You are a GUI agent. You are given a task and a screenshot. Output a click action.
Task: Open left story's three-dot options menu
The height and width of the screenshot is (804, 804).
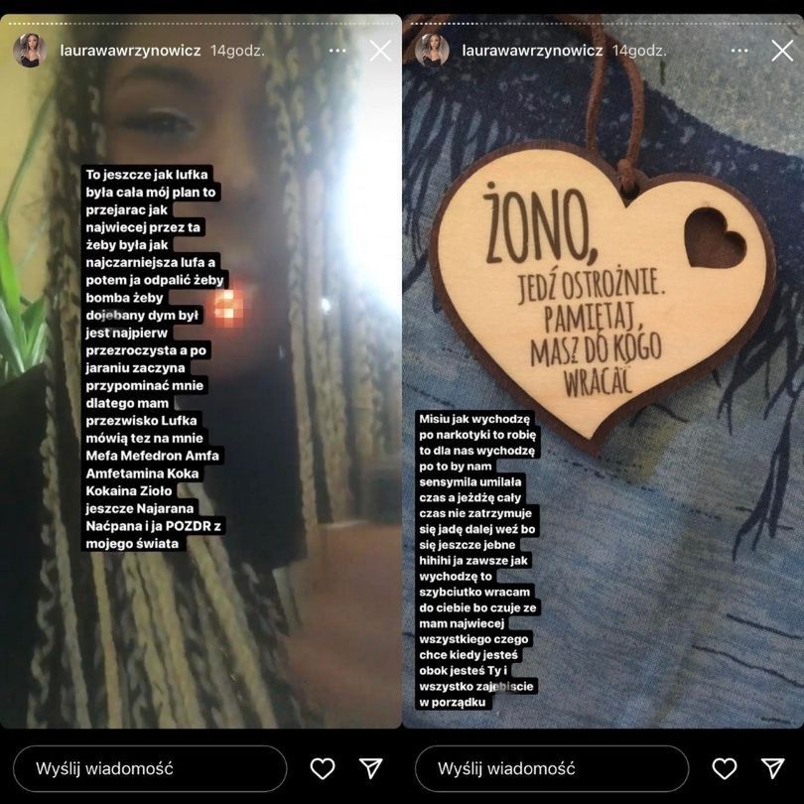pyautogui.click(x=337, y=51)
